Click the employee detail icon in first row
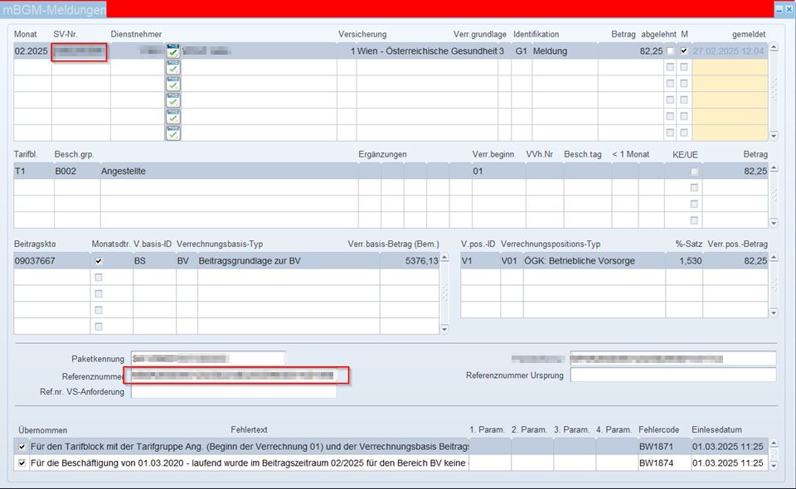This screenshot has width=796, height=489. pos(172,51)
